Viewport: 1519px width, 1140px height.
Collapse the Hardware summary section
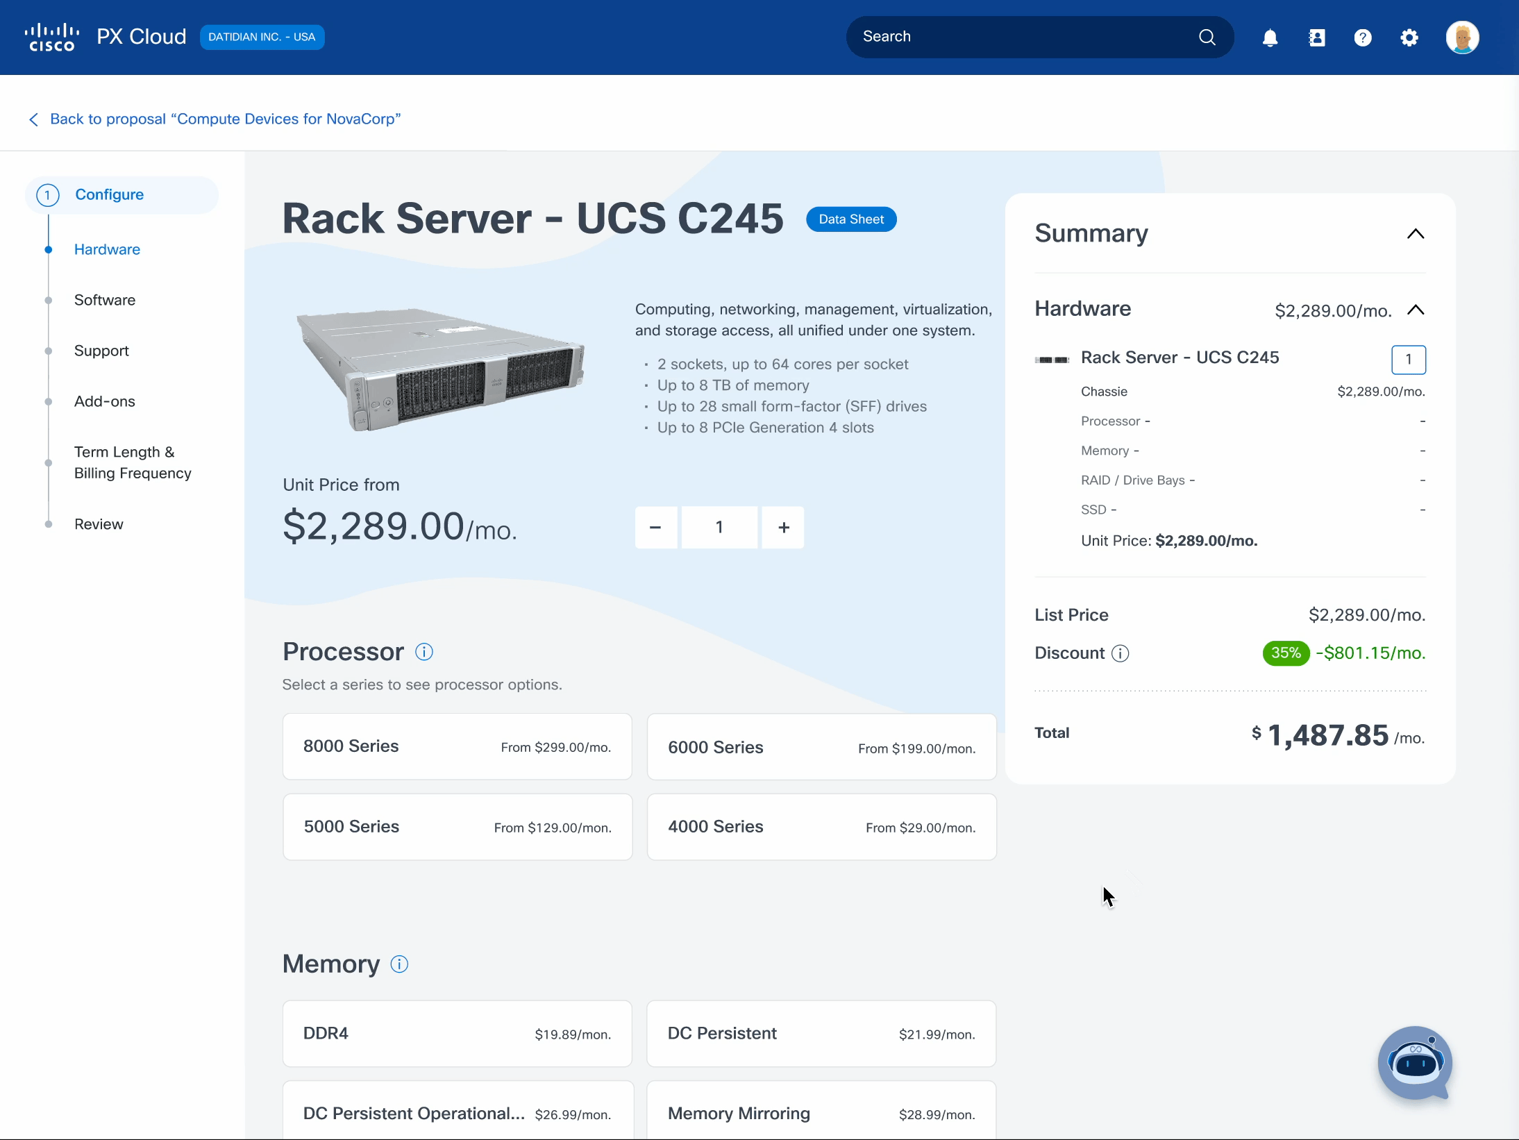click(1416, 310)
